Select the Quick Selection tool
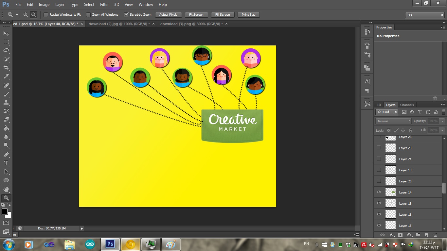This screenshot has height=251, width=447. tap(6, 59)
